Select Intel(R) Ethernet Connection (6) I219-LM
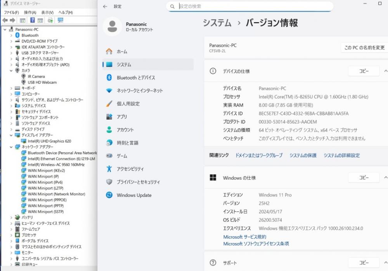The height and width of the screenshot is (271, 388). pos(61,159)
